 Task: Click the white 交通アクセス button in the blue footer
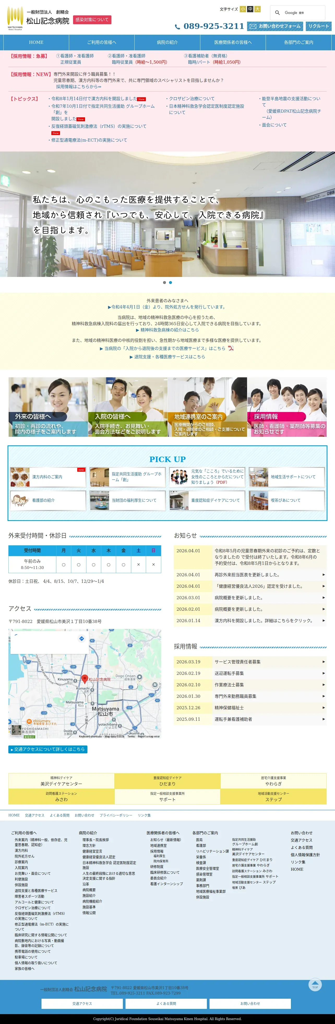click(82, 1003)
